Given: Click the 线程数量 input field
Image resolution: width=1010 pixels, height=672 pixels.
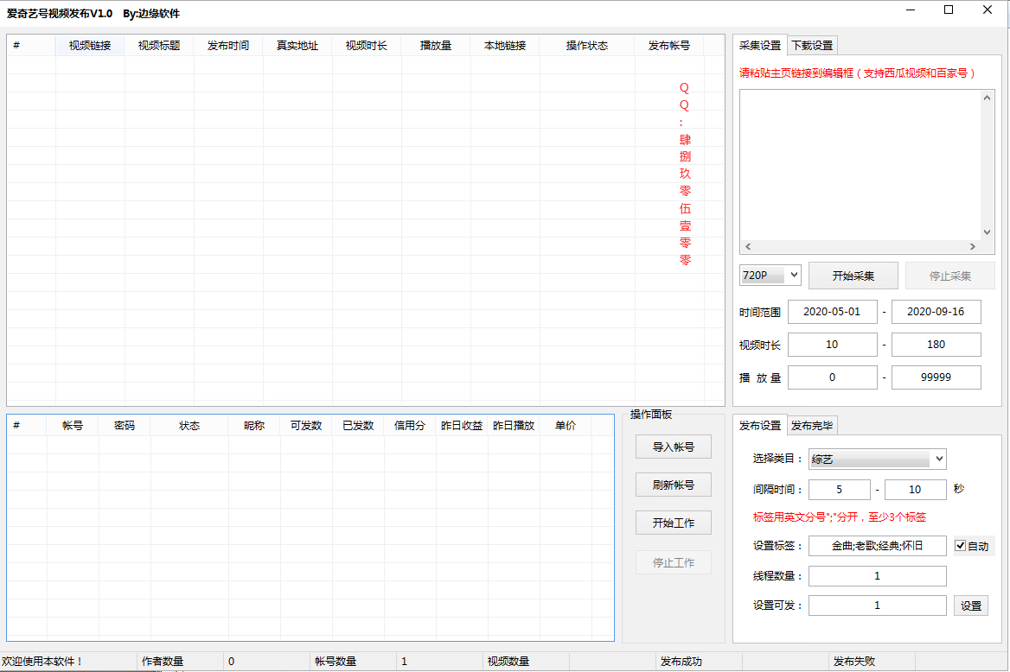Looking at the screenshot, I should [878, 576].
